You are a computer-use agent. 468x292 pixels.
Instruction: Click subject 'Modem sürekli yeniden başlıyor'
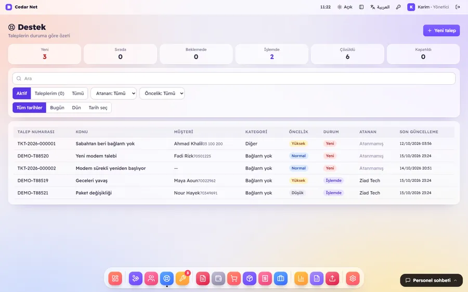111,168
